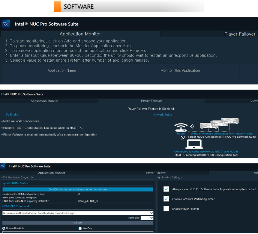Click 'Player Failover is enabled automatically' bullet

click(49, 135)
